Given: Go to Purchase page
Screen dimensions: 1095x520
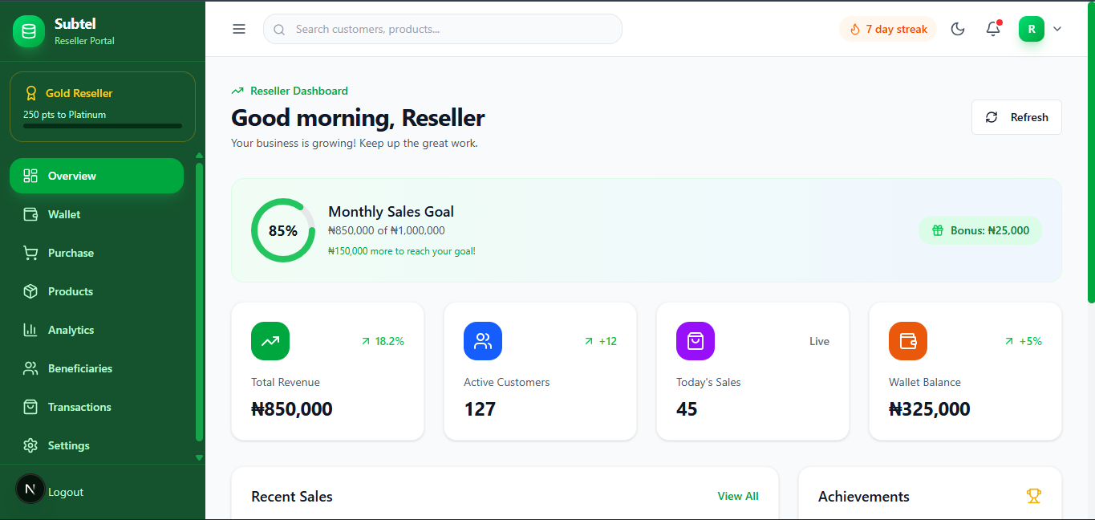Looking at the screenshot, I should [96, 253].
